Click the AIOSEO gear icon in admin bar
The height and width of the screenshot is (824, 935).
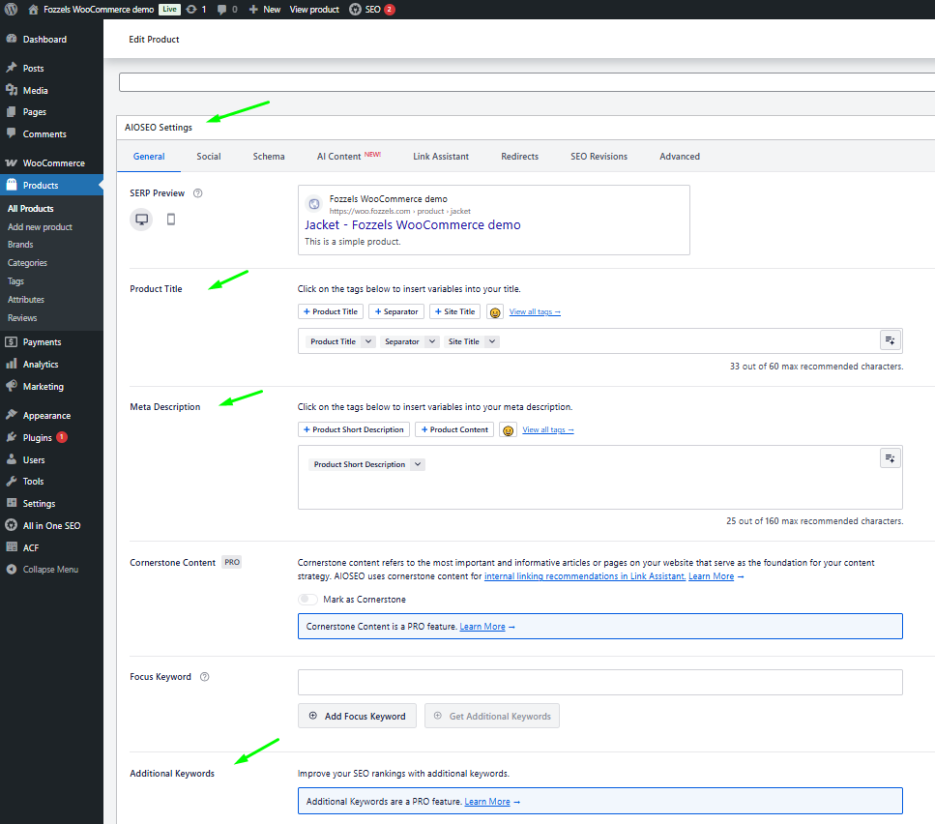[355, 10]
